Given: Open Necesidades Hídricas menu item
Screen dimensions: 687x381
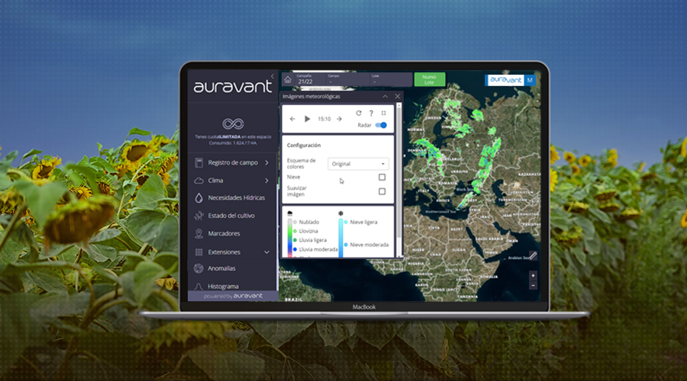Looking at the screenshot, I should click(x=236, y=197).
